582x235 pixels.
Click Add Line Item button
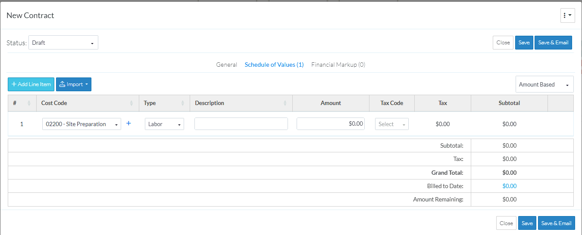click(x=31, y=84)
